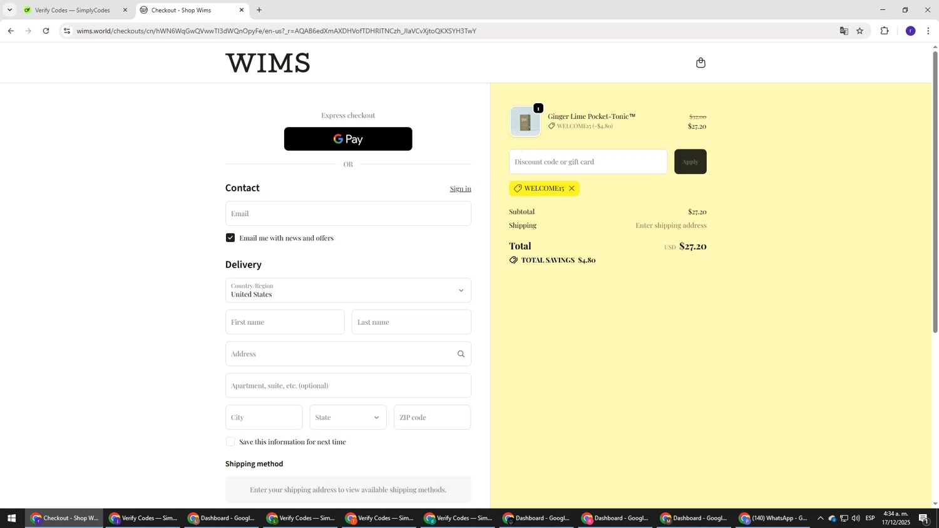
Task: Click the browser address bar URL
Action: [x=276, y=31]
